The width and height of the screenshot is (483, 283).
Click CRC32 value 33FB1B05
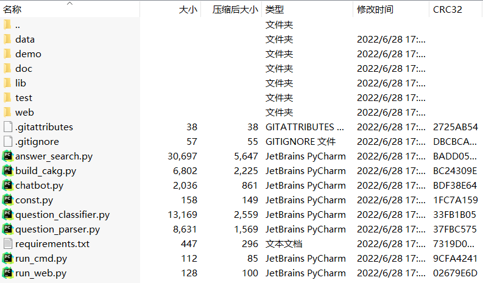454,215
